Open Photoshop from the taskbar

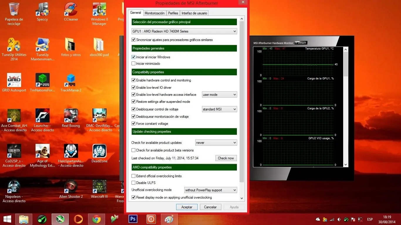tap(133, 219)
